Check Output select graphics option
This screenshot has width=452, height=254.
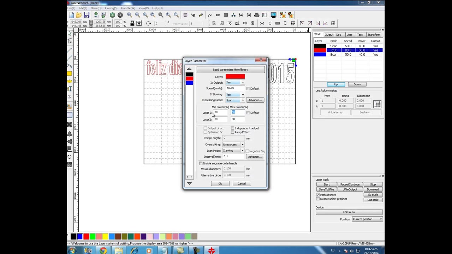[x=318, y=199]
